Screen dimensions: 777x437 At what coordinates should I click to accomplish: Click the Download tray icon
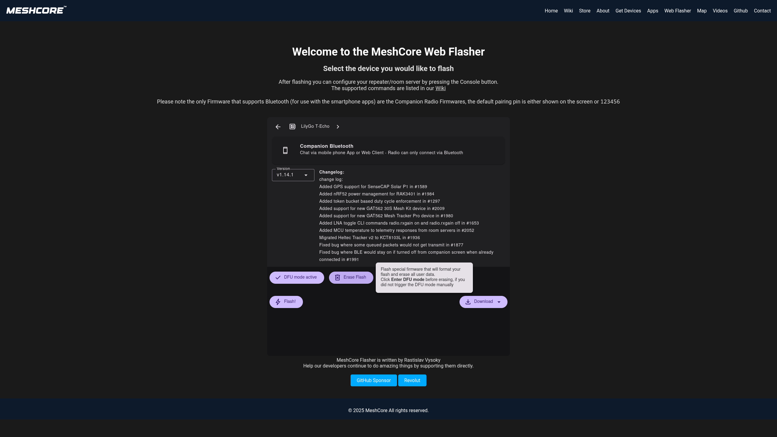coord(468,302)
